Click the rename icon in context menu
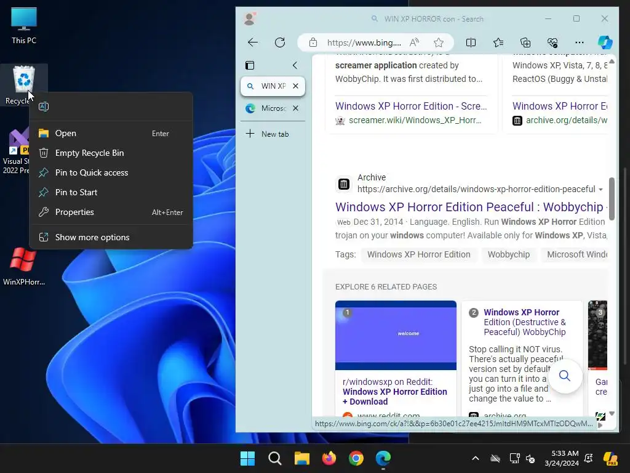Viewport: 630px width, 473px height. pos(44,107)
